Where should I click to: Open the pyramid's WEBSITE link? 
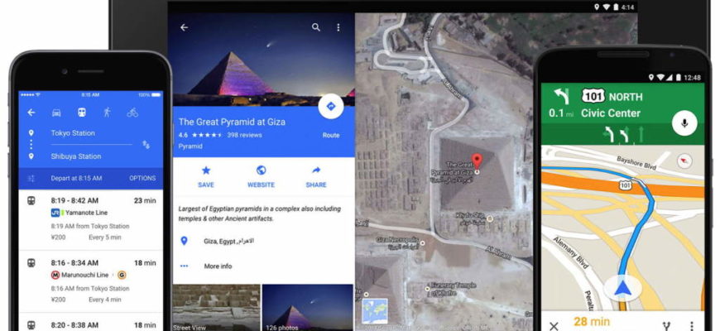click(x=261, y=177)
